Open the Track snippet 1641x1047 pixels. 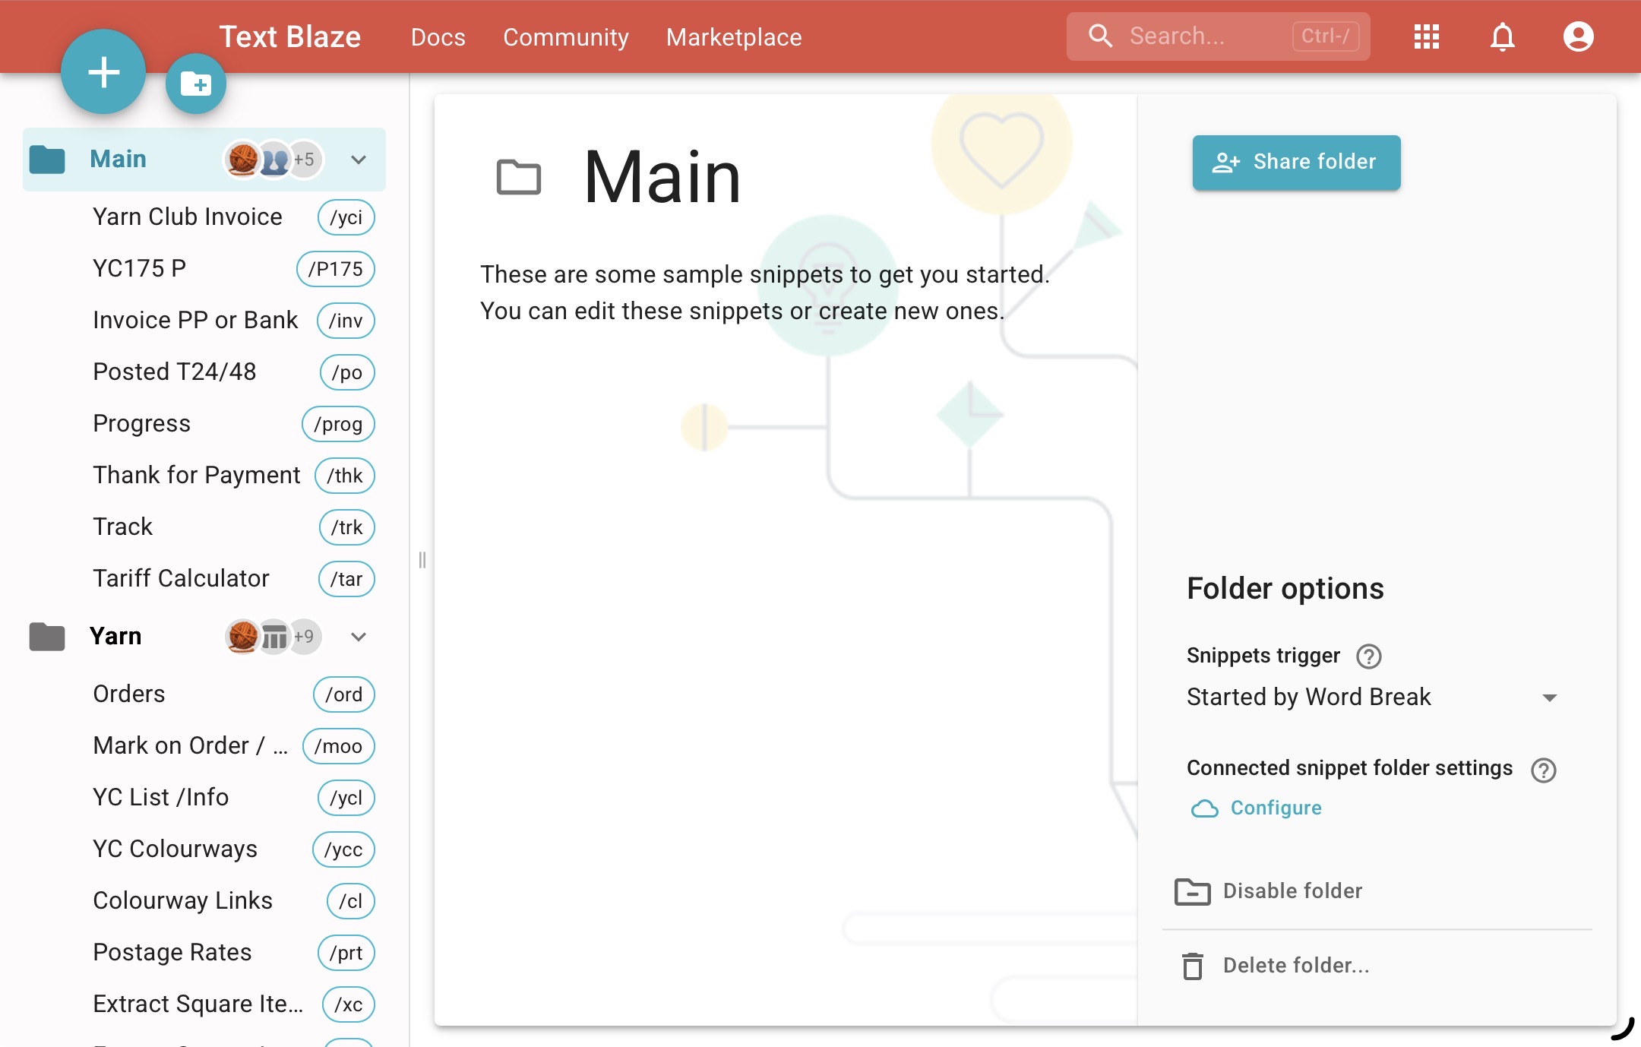(122, 527)
